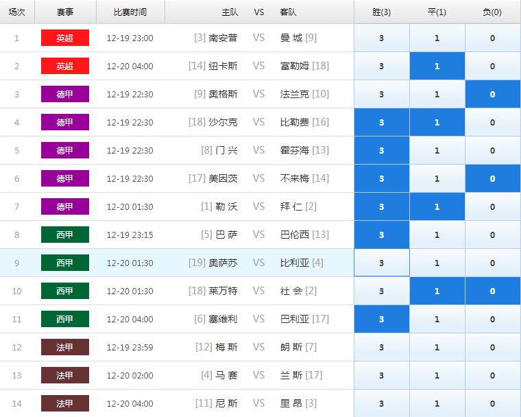Deselect draw (1) for 莱万特 vs 社会
The width and height of the screenshot is (521, 417).
437,291
